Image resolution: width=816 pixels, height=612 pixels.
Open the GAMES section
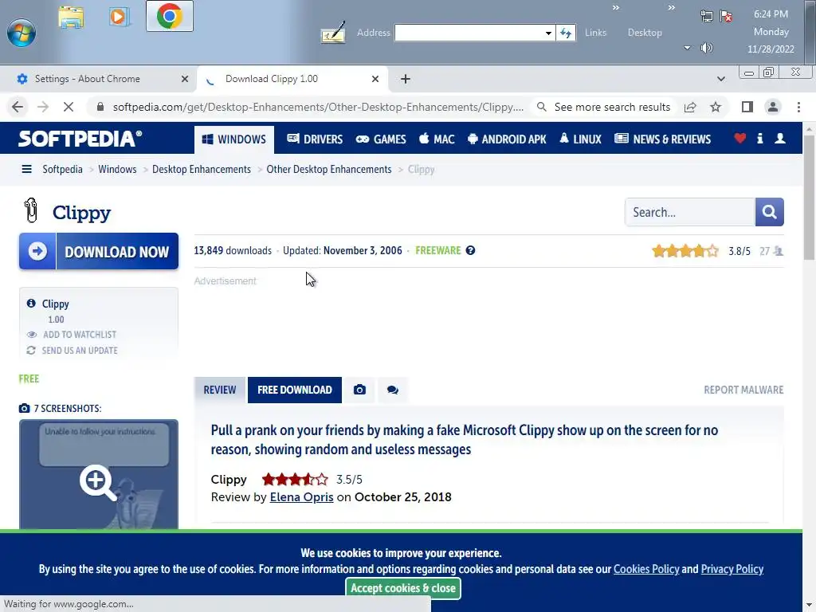381,139
